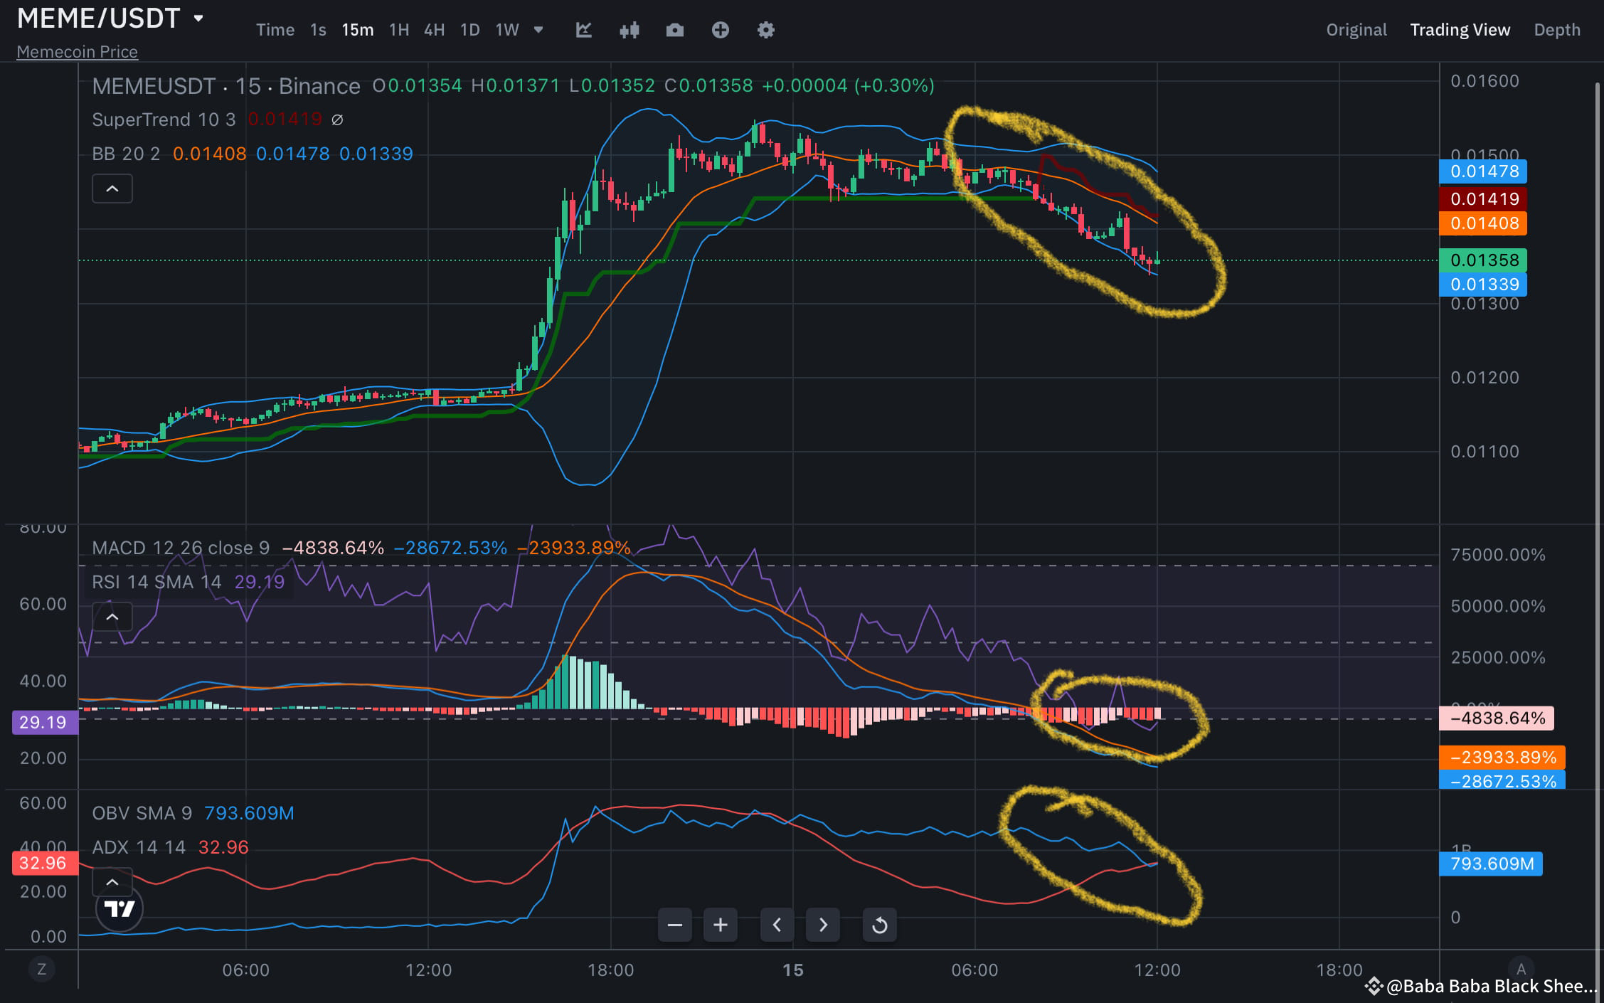This screenshot has height=1003, width=1604.
Task: Select the 1D interval
Action: coord(469,30)
